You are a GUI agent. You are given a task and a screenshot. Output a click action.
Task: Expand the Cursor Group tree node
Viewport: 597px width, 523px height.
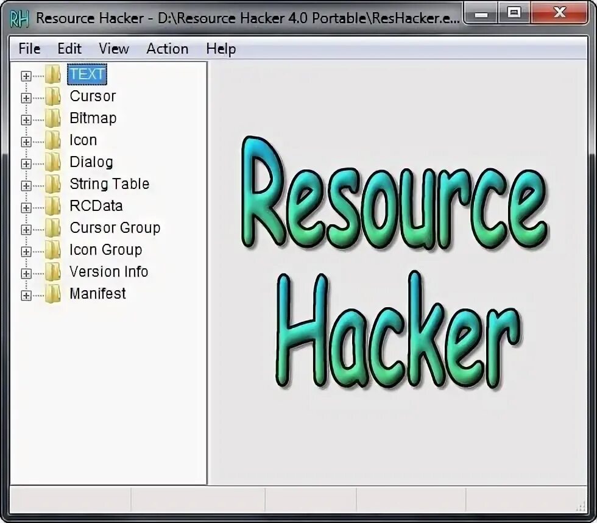point(26,230)
